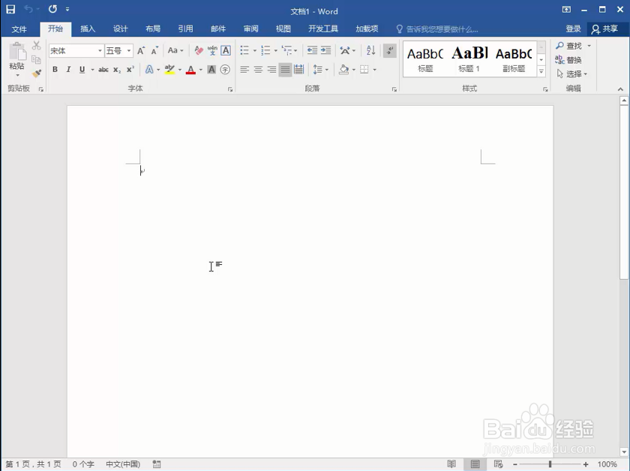
Task: Switch to the 设计 tab
Action: pyautogui.click(x=120, y=29)
